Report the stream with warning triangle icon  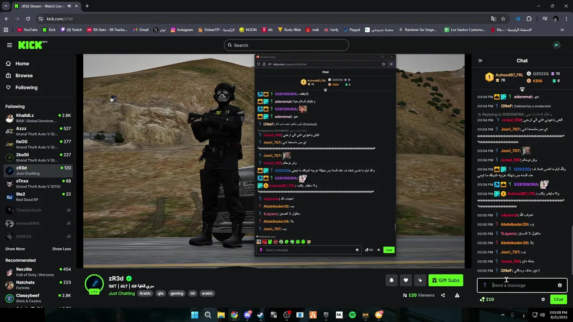click(x=457, y=295)
